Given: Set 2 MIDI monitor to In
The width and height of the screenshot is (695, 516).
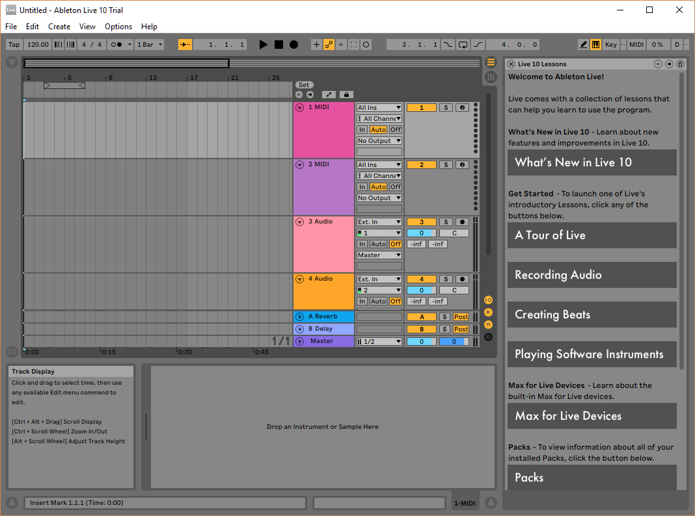Looking at the screenshot, I should pos(362,187).
